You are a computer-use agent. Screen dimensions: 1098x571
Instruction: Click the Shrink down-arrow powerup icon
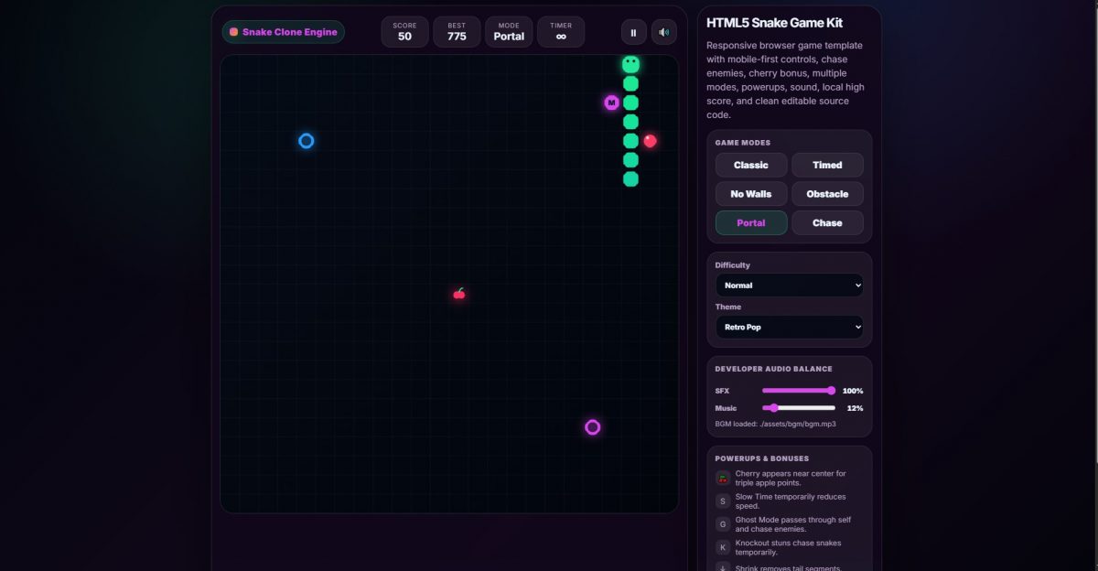pos(723,567)
